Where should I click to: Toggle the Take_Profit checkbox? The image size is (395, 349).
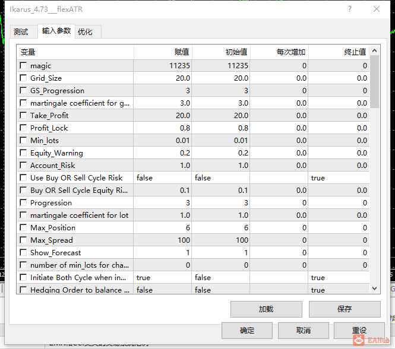(23, 115)
